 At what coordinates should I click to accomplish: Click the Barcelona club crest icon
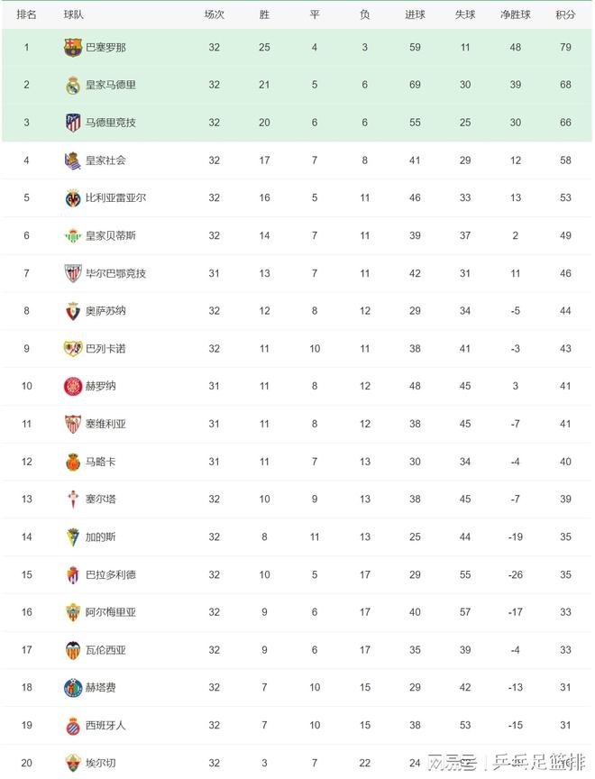click(73, 47)
